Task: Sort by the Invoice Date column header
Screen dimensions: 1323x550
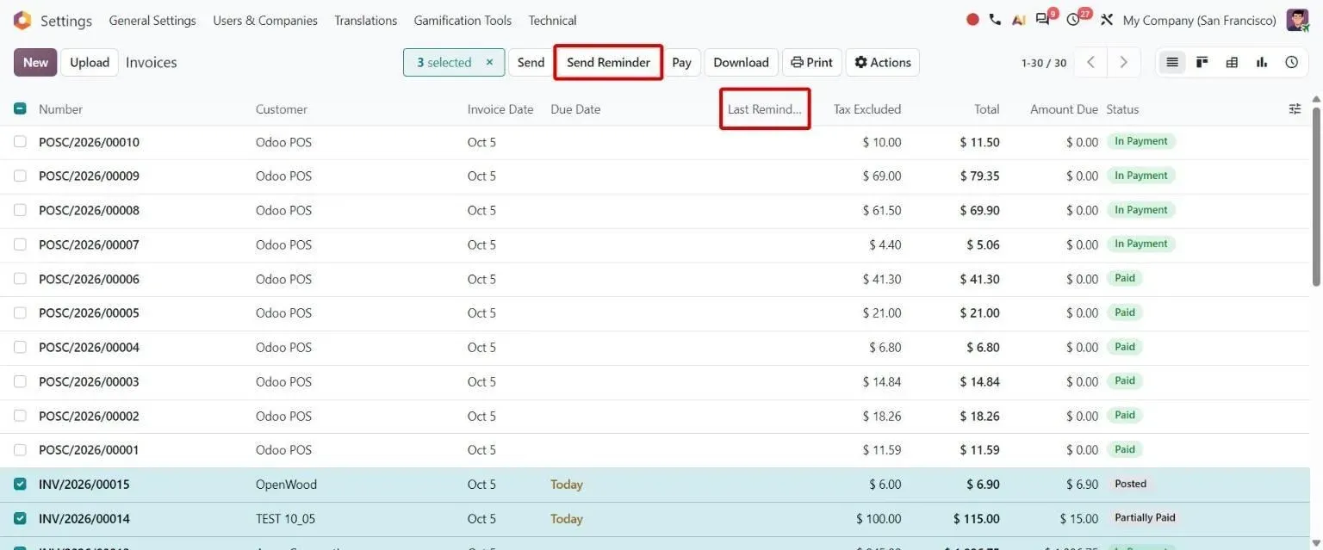Action: 500,109
